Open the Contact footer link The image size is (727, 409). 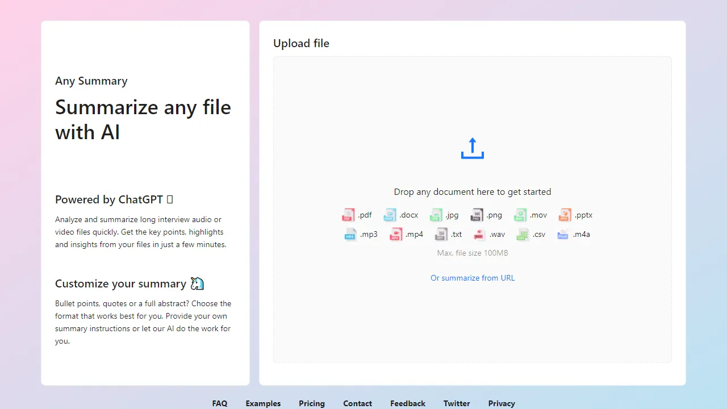coord(358,403)
